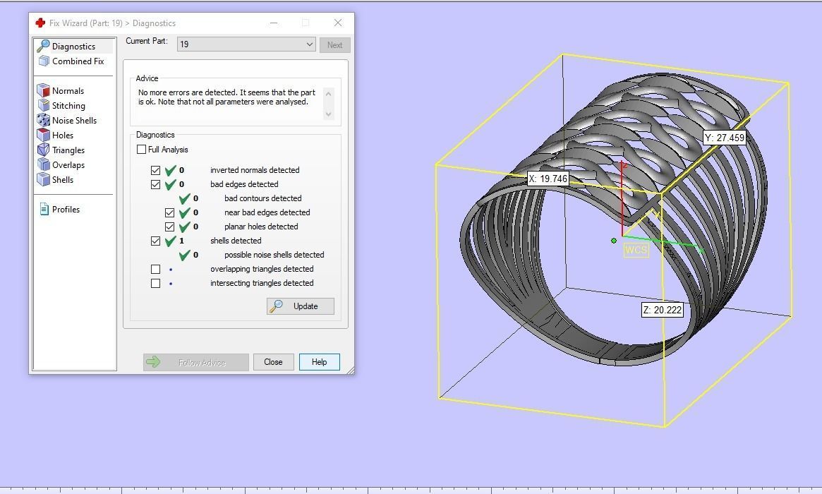
Task: Click the Fix Wizard title bar text
Action: pos(113,23)
